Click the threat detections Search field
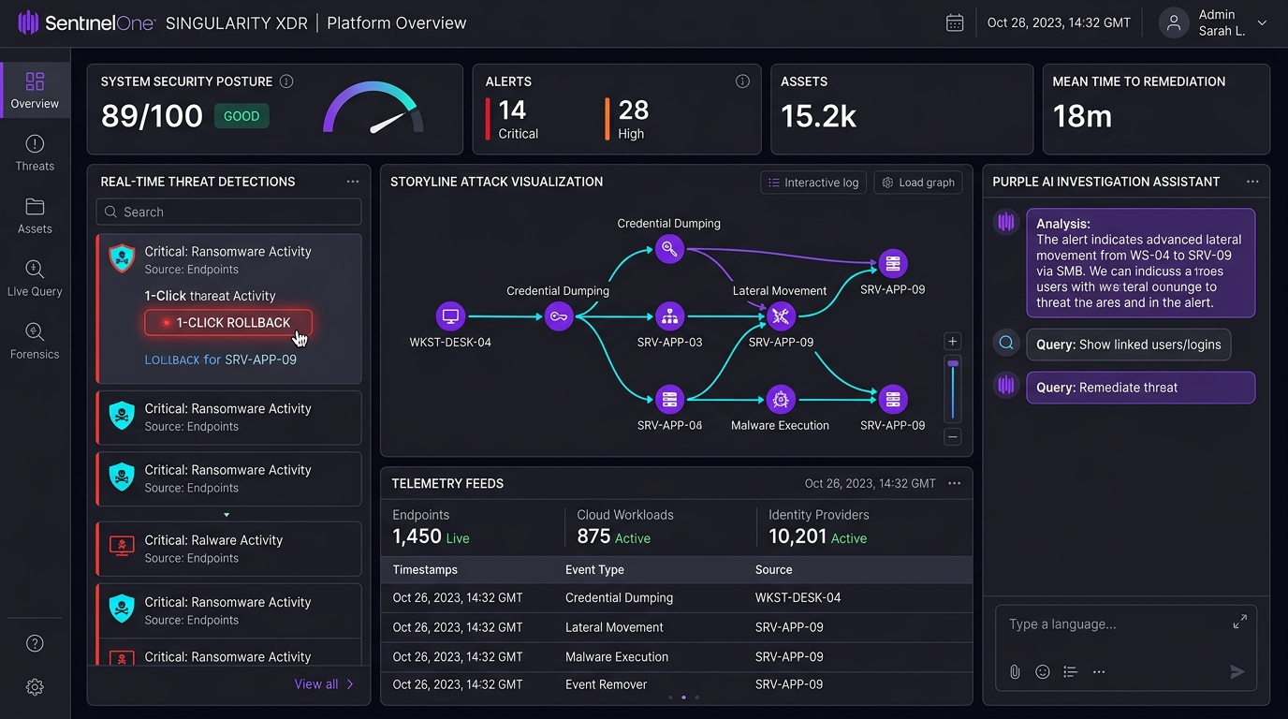 228,212
